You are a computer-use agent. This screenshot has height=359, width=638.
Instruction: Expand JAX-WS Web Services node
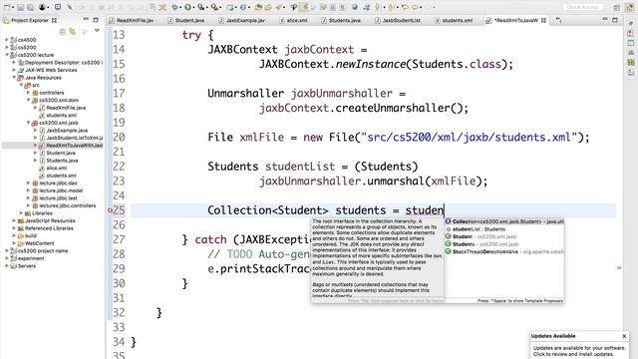(14, 70)
